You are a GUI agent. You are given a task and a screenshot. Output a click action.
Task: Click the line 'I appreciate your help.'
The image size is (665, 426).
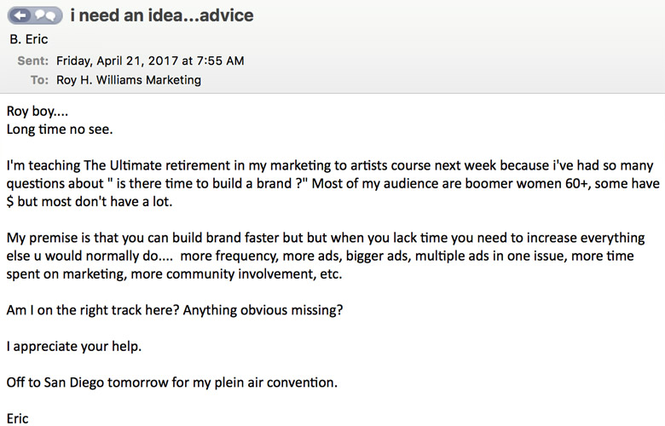pyautogui.click(x=74, y=347)
